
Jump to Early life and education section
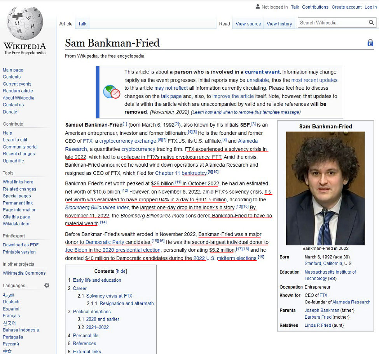coord(97,280)
